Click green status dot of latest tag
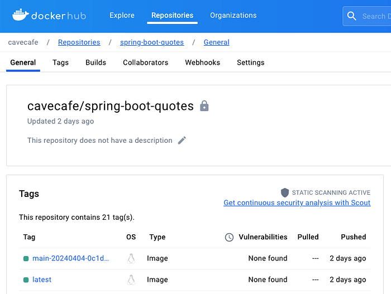Image resolution: width=391 pixels, height=294 pixels. click(26, 279)
